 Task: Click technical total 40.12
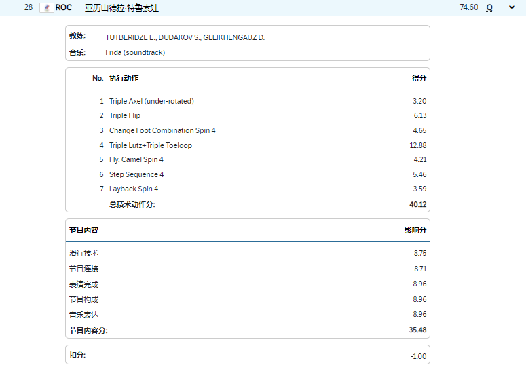tap(418, 204)
